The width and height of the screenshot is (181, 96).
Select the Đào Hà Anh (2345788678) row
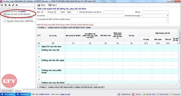pyautogui.click(x=18, y=14)
